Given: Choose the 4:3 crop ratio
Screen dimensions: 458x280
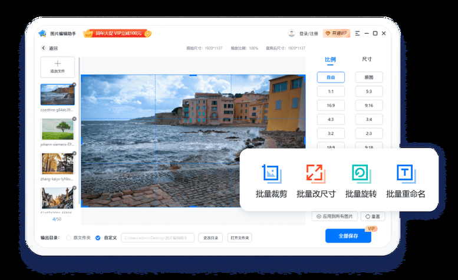Looking at the screenshot, I should 331,120.
